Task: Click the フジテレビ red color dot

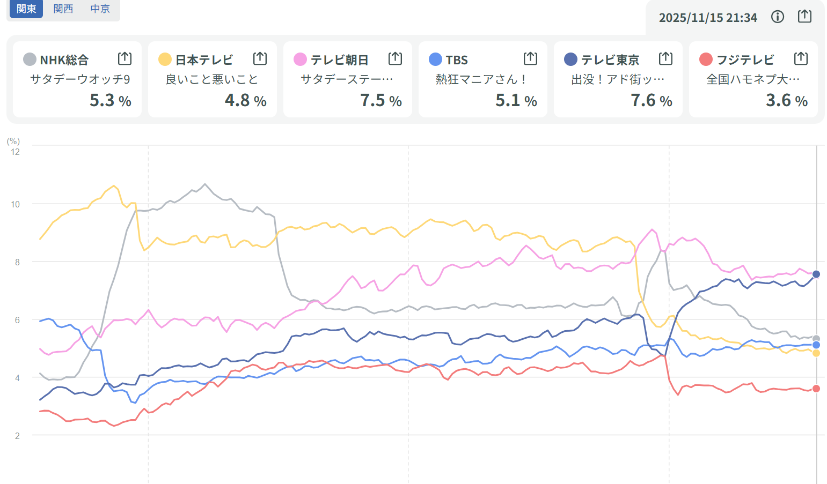Action: (706, 59)
